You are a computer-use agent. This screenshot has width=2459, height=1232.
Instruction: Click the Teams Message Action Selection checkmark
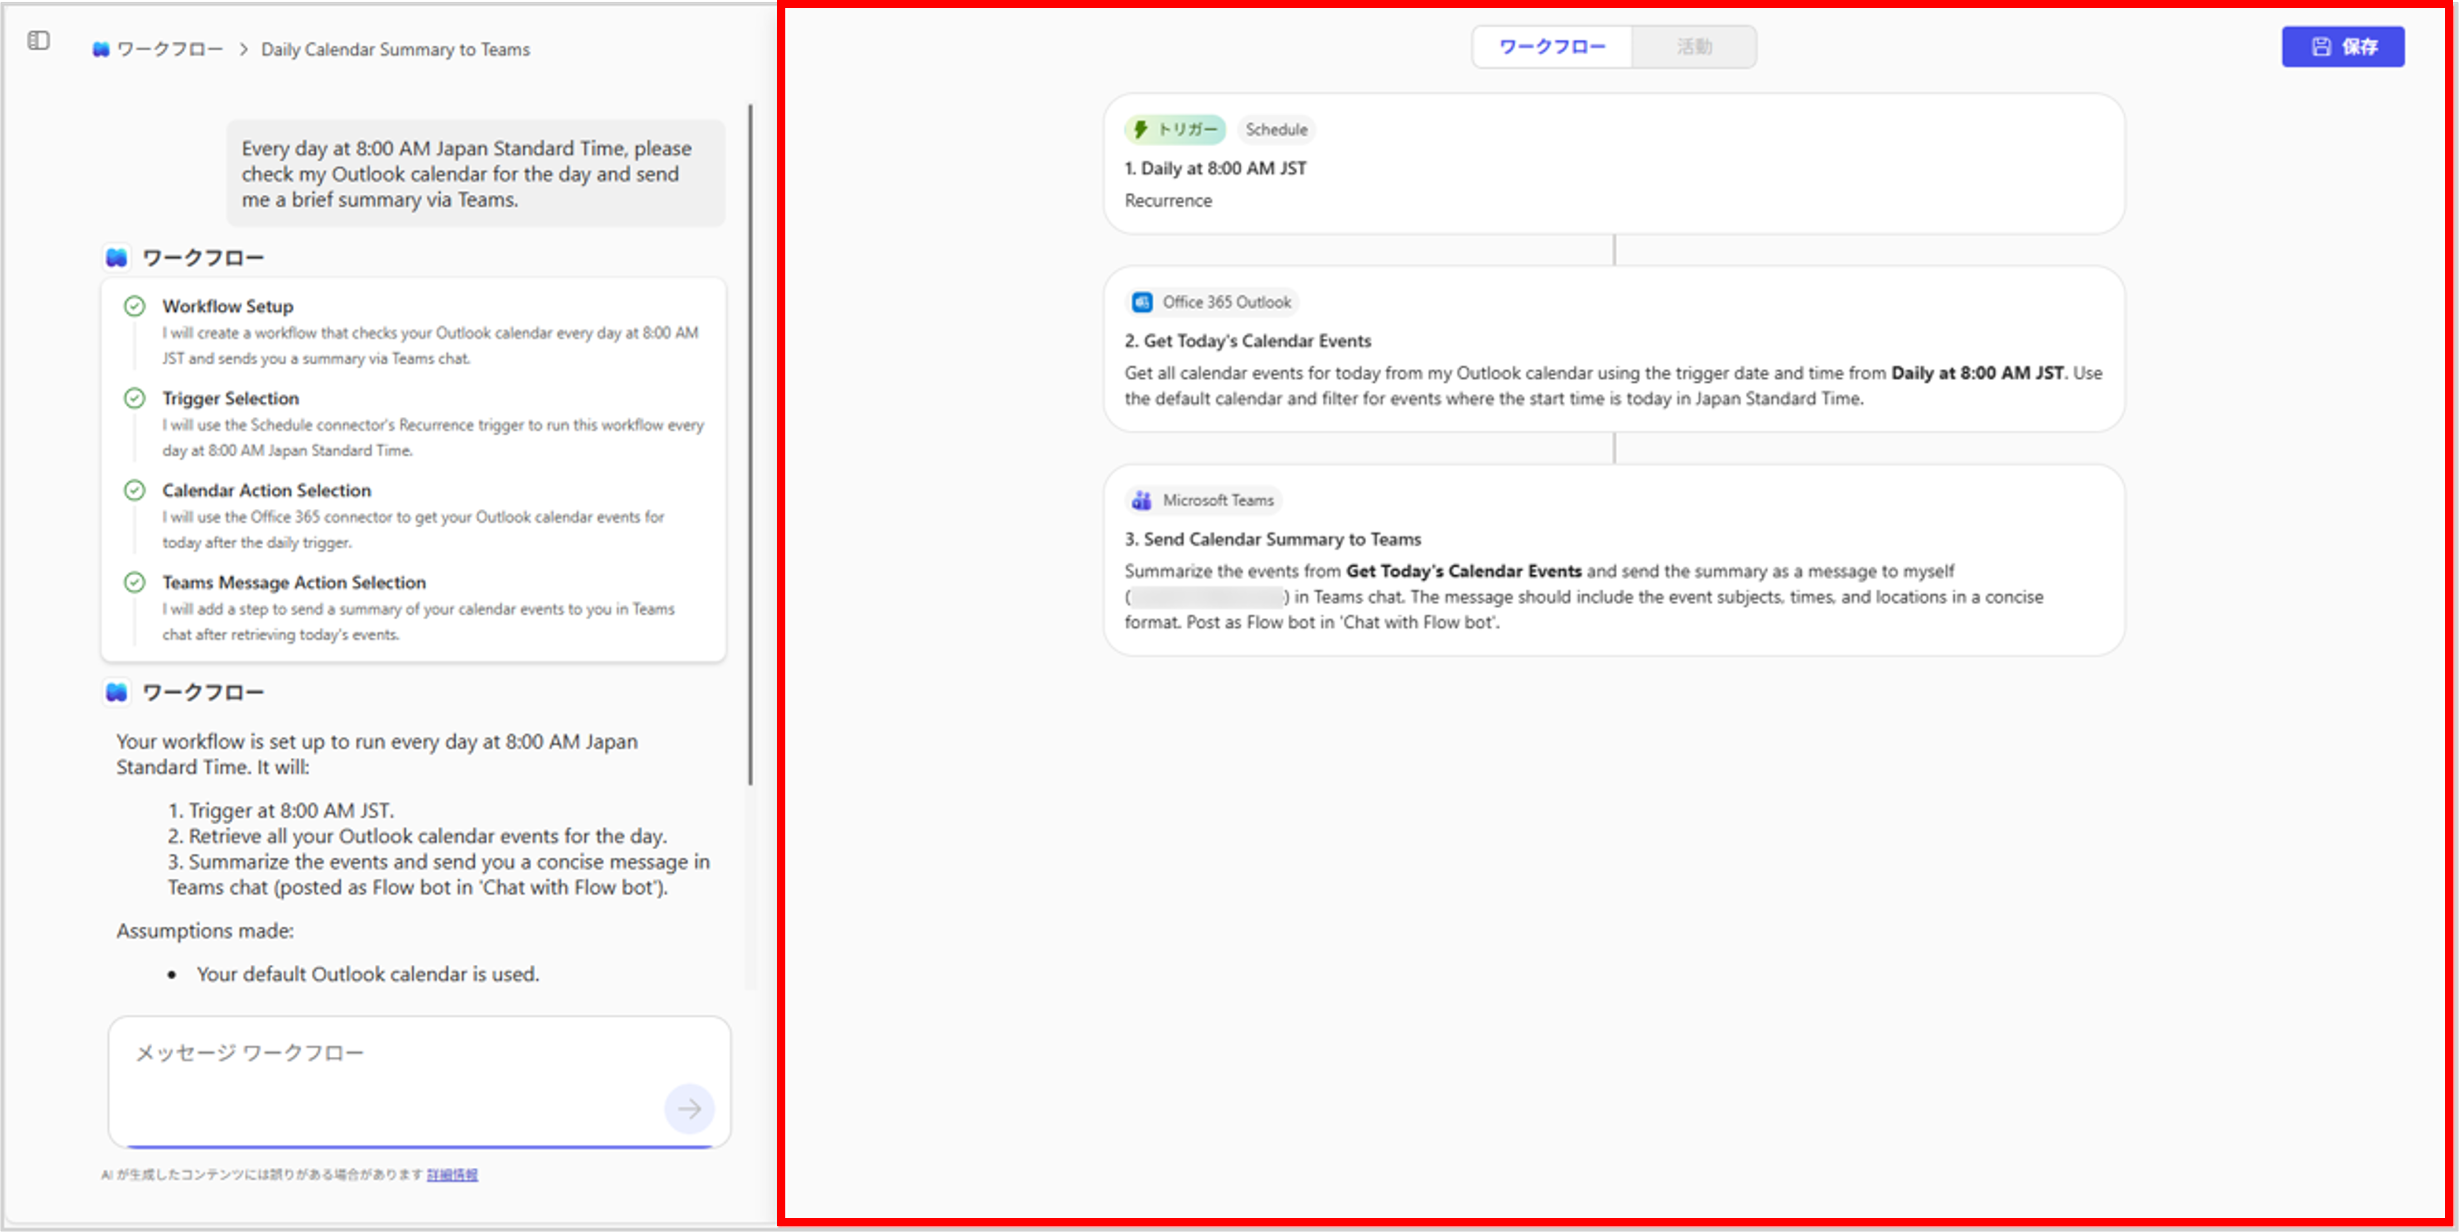134,583
